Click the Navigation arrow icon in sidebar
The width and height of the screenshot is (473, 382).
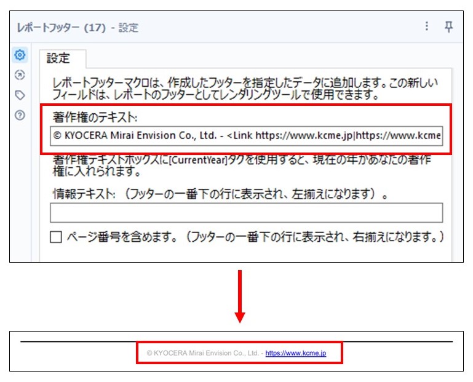pos(20,75)
